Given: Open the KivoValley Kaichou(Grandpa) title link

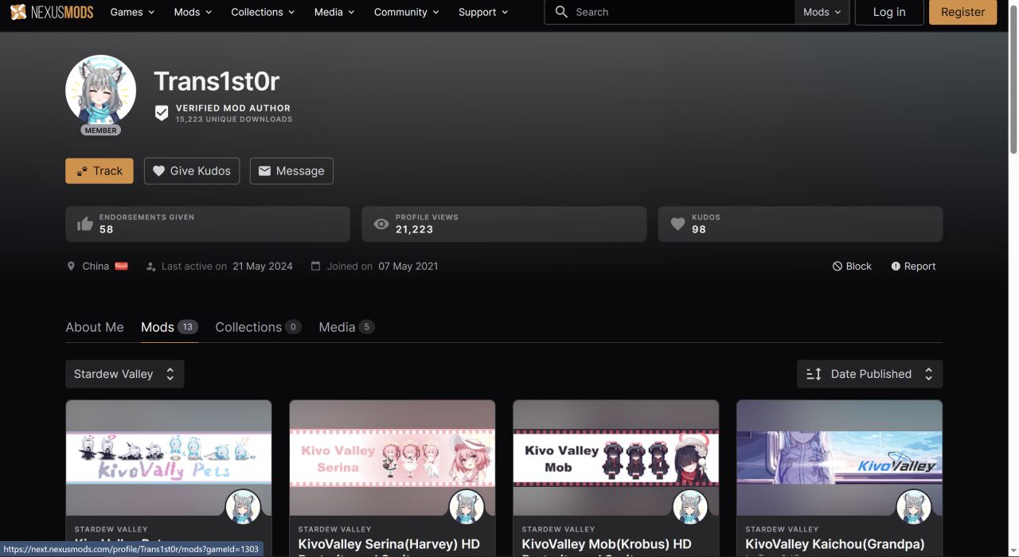Looking at the screenshot, I should (835, 545).
